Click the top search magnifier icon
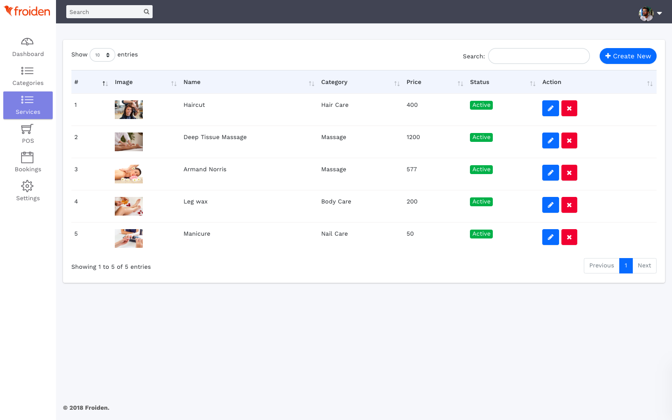672x420 pixels. coord(147,12)
